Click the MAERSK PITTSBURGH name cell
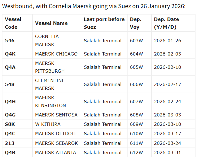 pyautogui.click(x=50, y=67)
